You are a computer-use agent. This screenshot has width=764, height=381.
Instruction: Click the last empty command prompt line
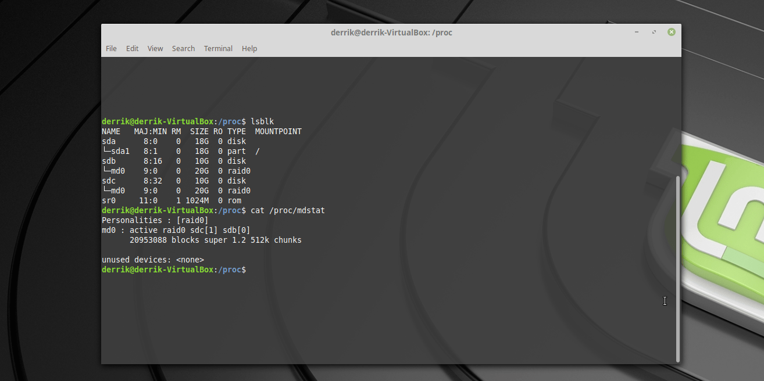click(174, 269)
